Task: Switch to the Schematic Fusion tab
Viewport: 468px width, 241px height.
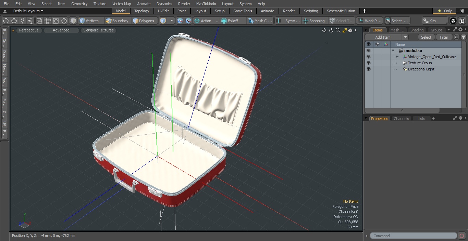Action: tap(341, 11)
